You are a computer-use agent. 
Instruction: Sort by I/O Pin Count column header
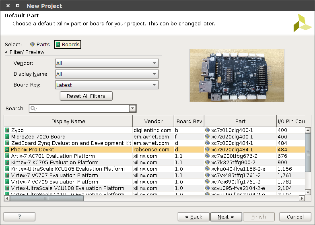[291, 121]
